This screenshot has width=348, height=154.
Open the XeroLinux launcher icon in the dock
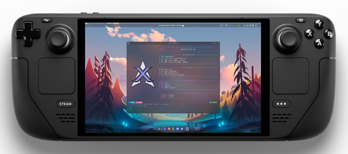click(159, 129)
